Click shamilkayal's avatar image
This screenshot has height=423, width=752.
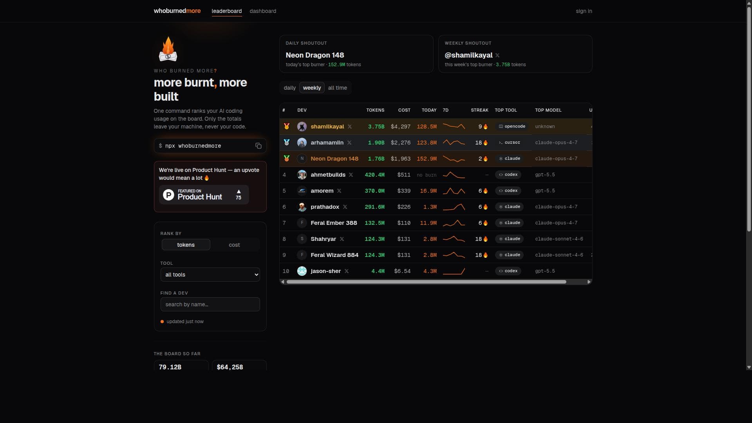(x=302, y=127)
